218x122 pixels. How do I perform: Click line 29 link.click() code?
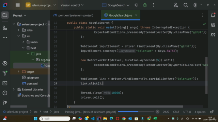coord(92,83)
